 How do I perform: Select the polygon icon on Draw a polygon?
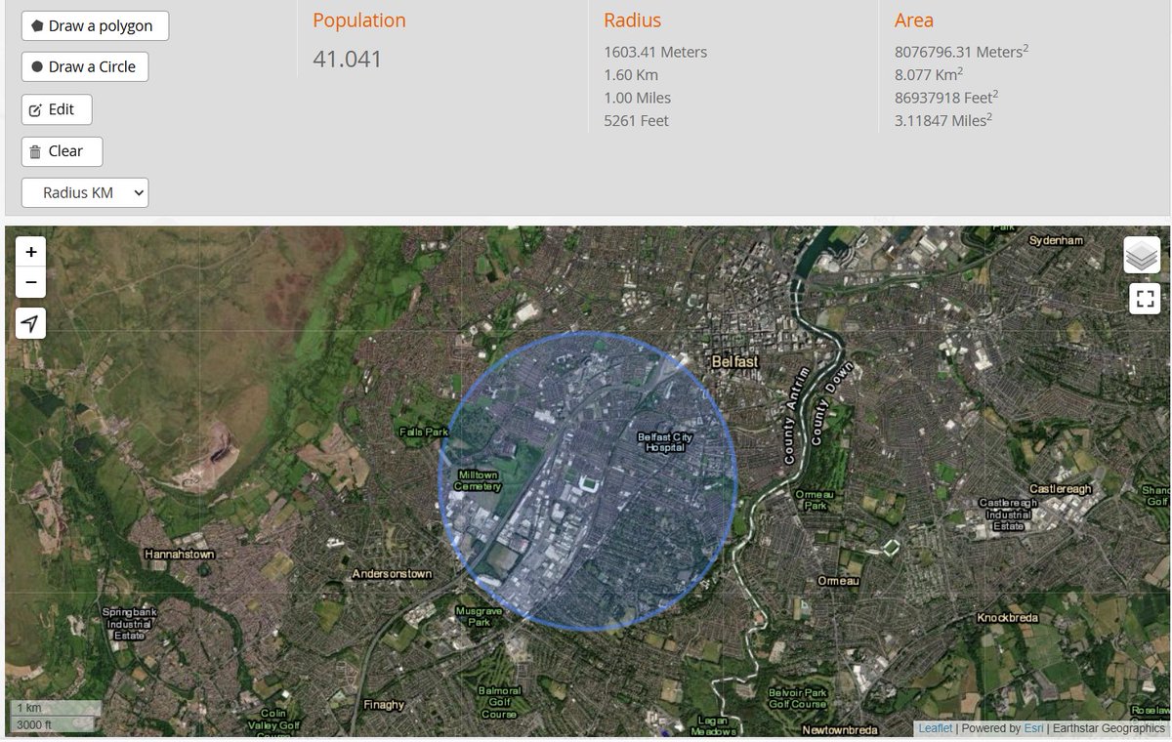[x=37, y=25]
